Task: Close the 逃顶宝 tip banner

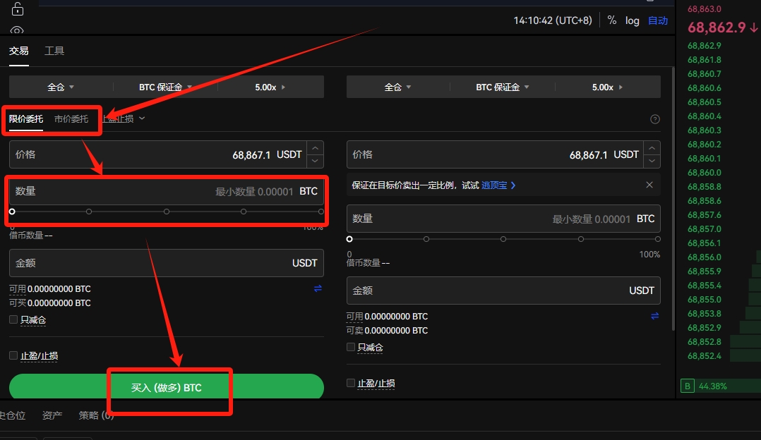Action: point(649,185)
